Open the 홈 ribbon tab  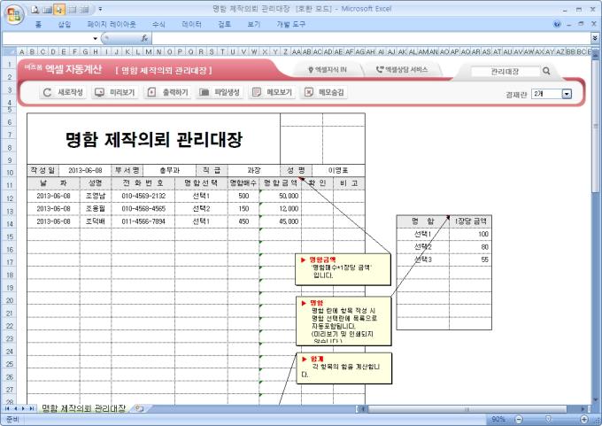[x=38, y=25]
